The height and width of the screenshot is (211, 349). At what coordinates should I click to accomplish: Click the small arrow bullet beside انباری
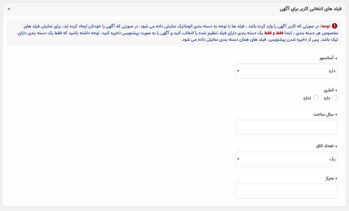click(336, 90)
